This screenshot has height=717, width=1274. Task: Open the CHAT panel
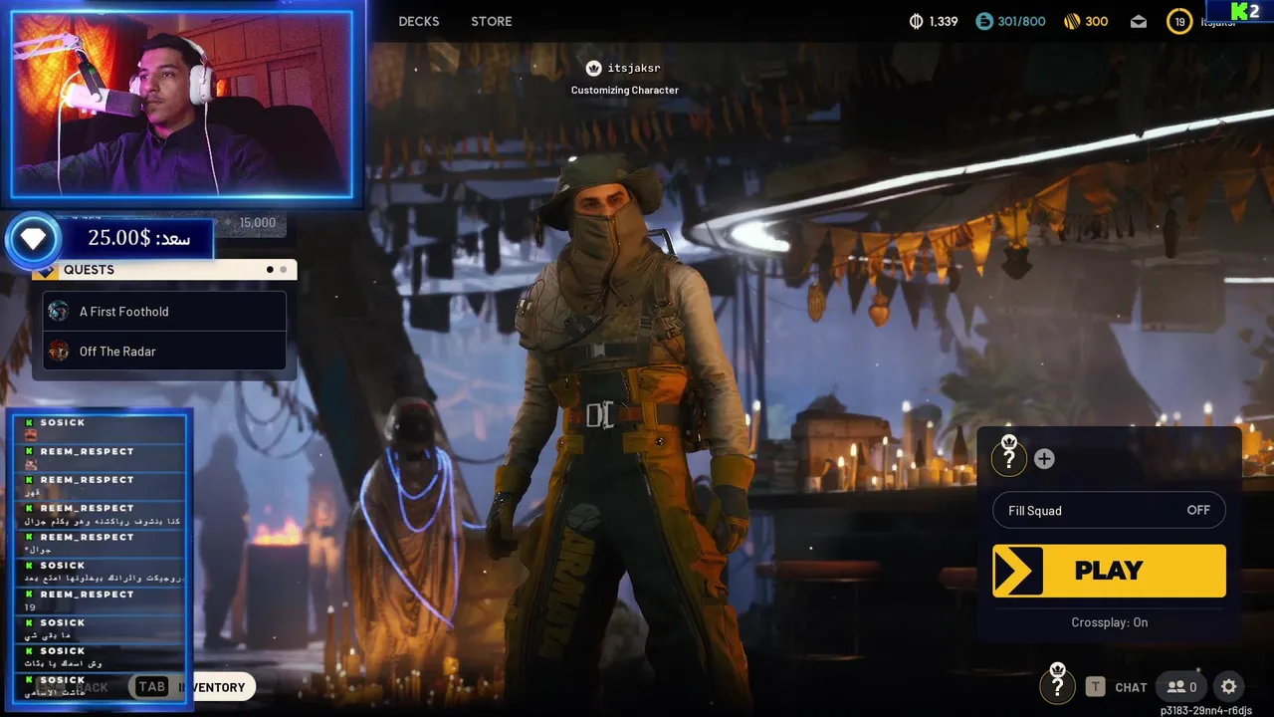point(1131,687)
